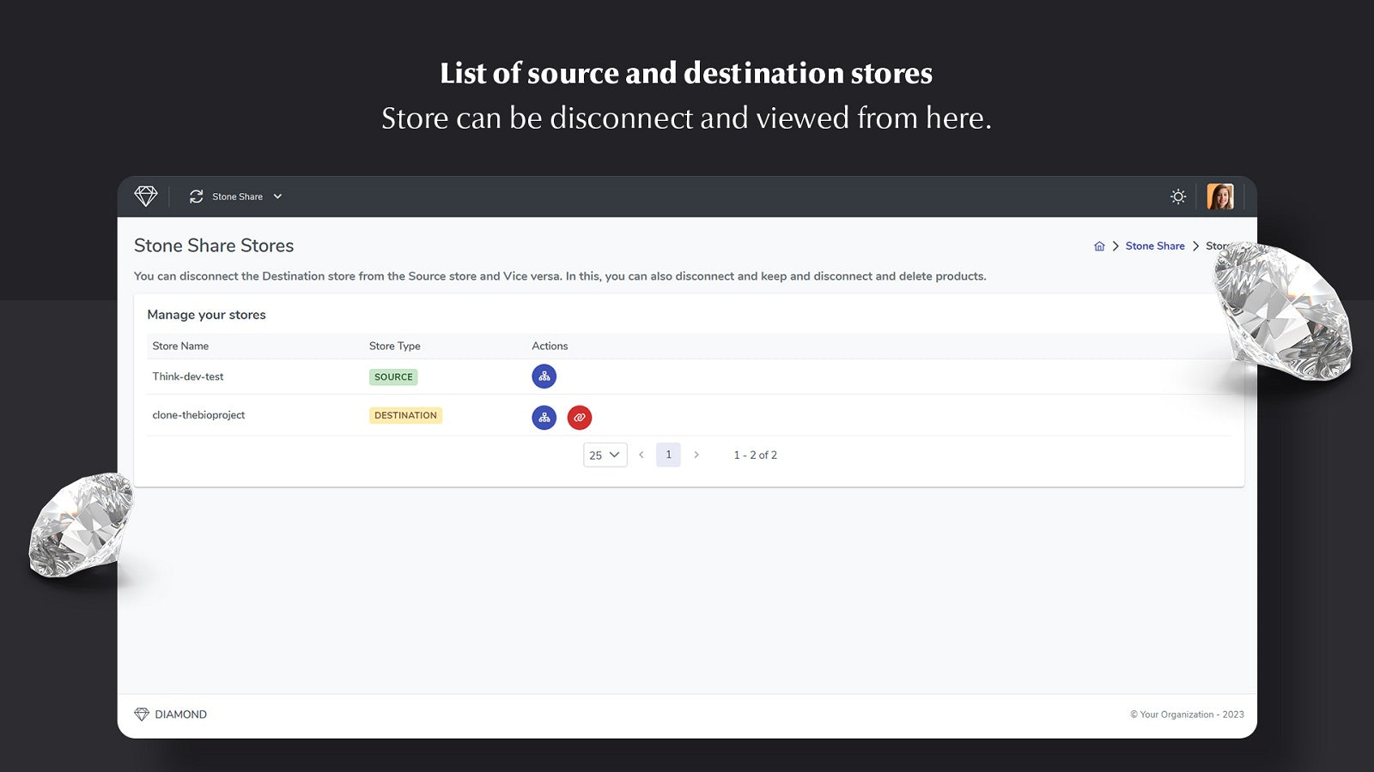The image size is (1374, 772).
Task: Click the red disconnect icon for clone-thebioproject
Action: point(580,418)
